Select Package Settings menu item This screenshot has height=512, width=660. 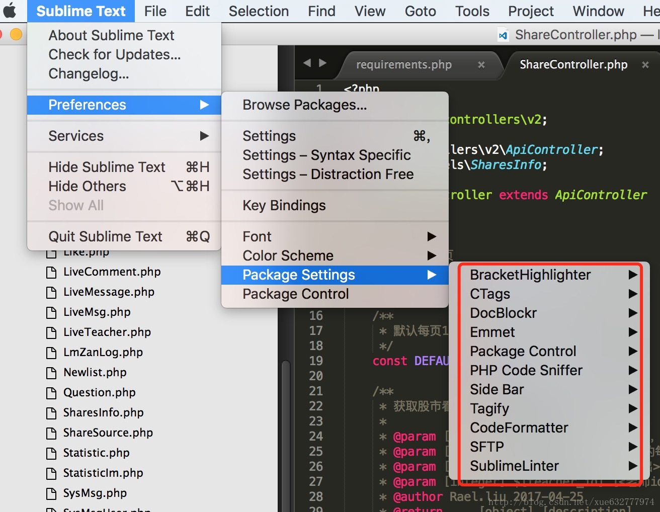(335, 275)
